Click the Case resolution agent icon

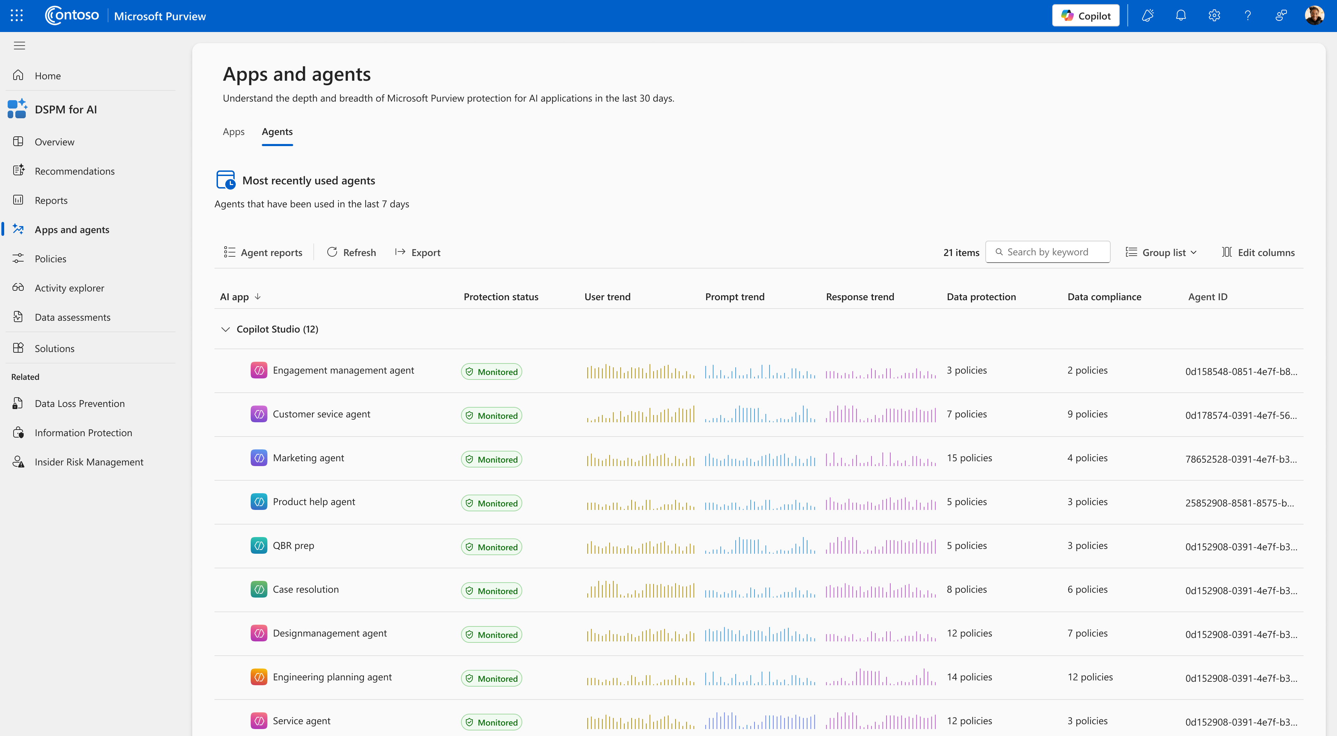[259, 589]
